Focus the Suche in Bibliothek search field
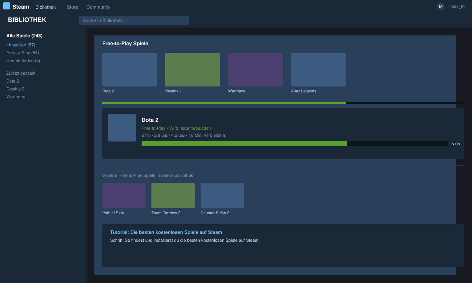This screenshot has width=472, height=283. (x=134, y=20)
